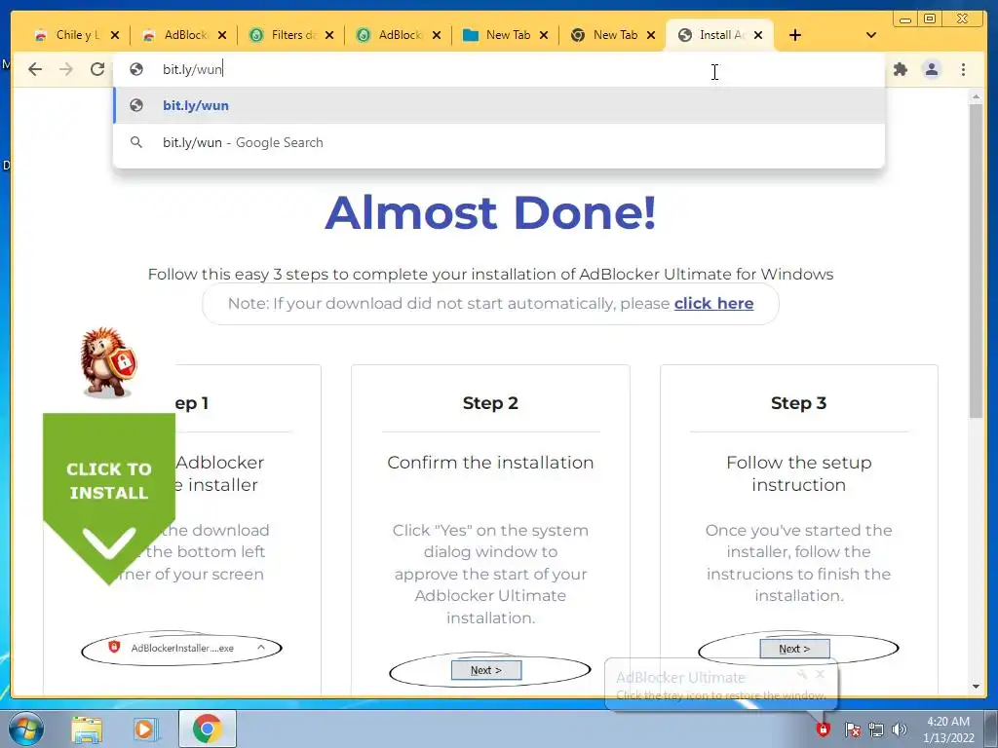998x748 pixels.
Task: Click the Next button image under Step 3
Action: pos(795,649)
